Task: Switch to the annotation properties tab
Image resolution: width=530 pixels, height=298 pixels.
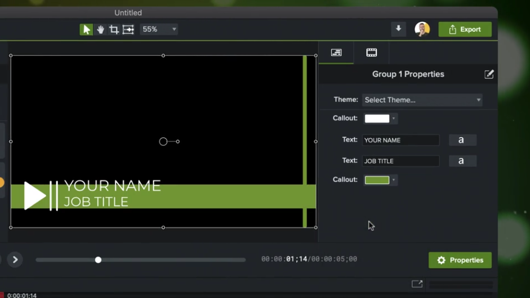Action: tap(336, 53)
